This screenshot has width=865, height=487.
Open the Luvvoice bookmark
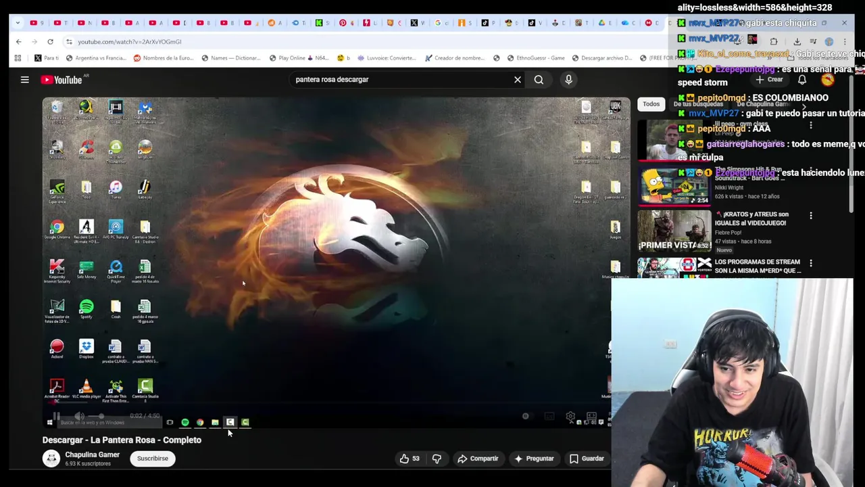point(387,58)
